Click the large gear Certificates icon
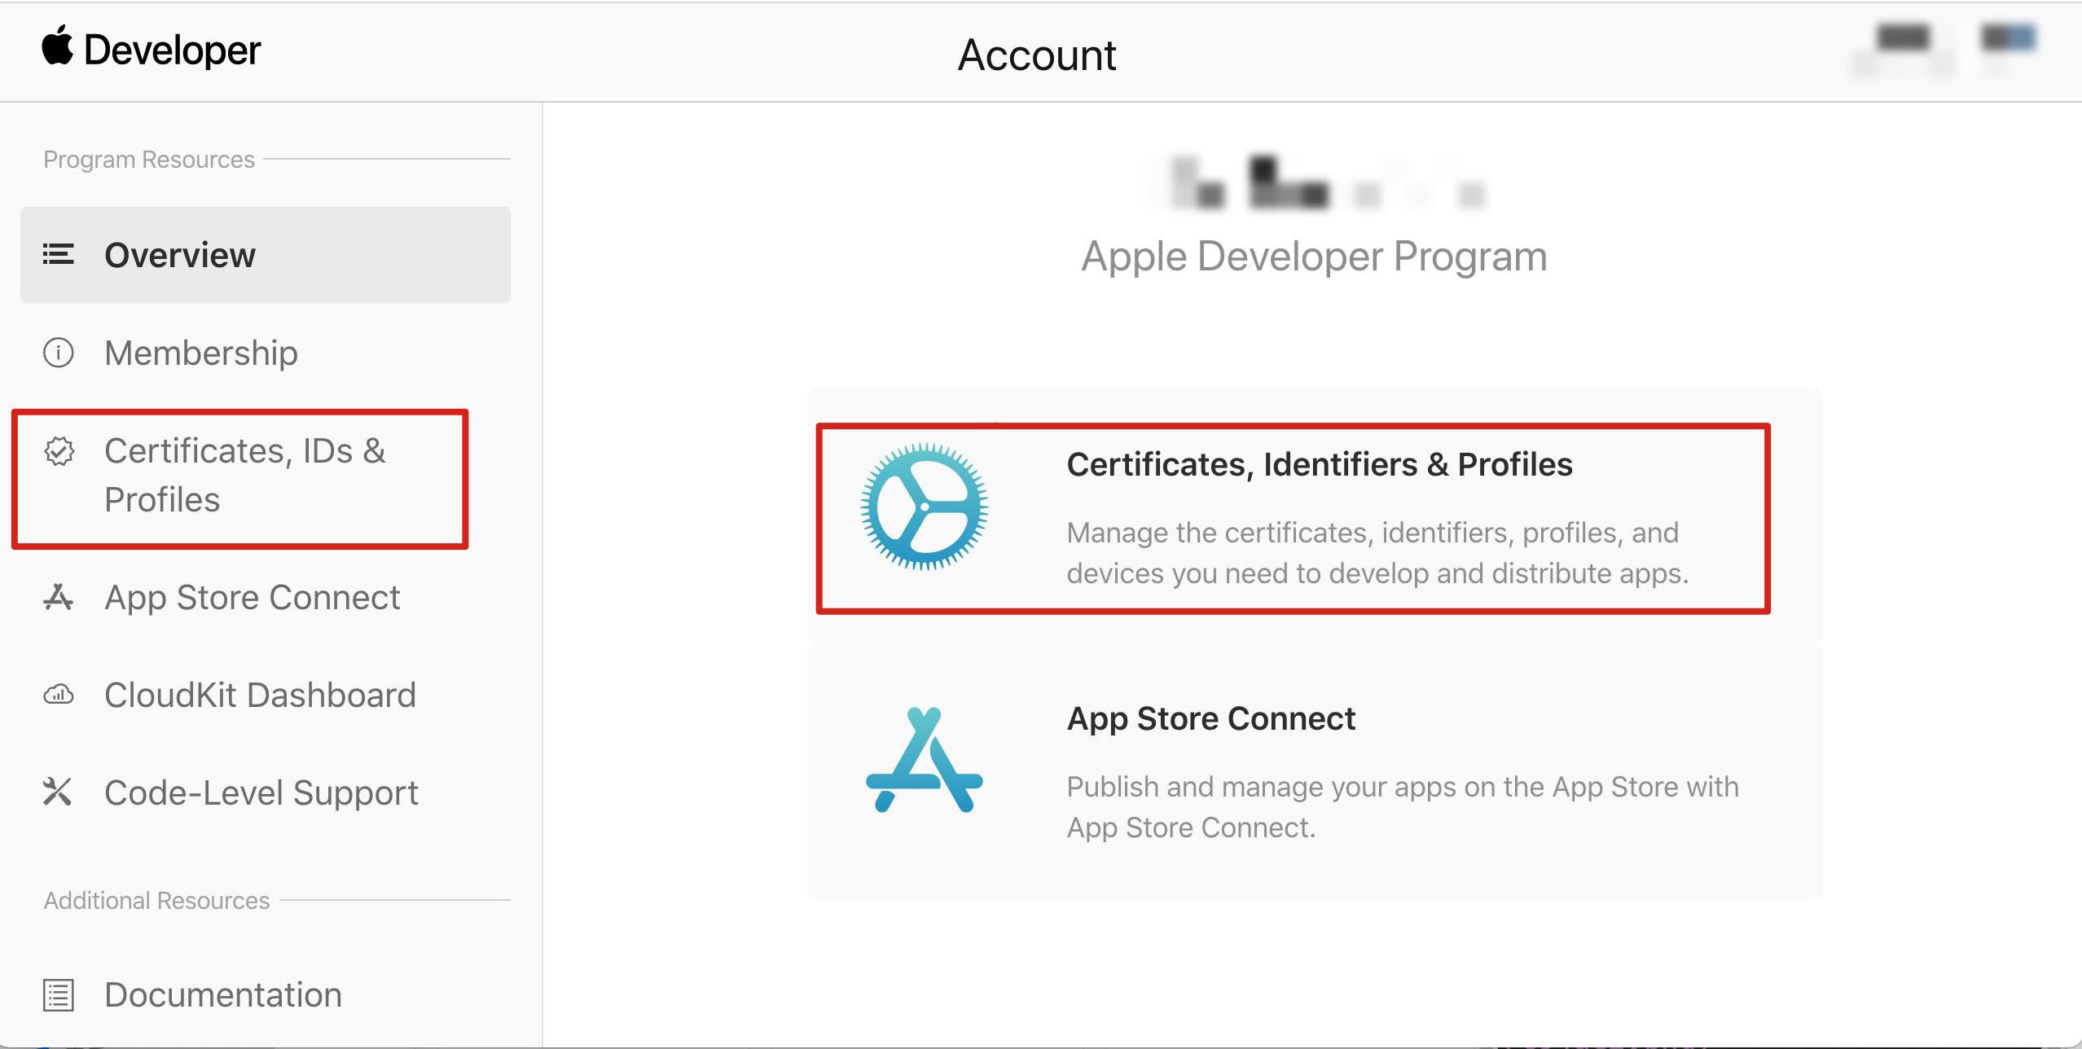 924,507
